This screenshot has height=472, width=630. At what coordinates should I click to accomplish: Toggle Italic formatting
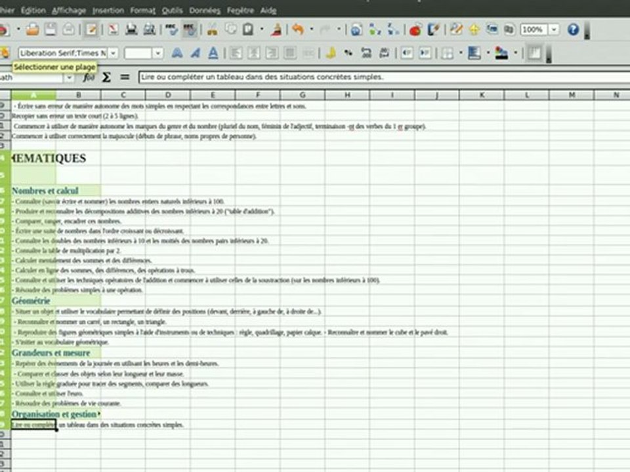[x=196, y=53]
